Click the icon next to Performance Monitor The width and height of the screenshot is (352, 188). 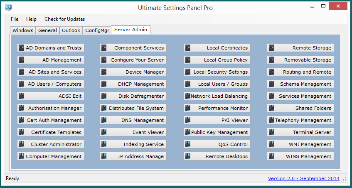(188, 108)
